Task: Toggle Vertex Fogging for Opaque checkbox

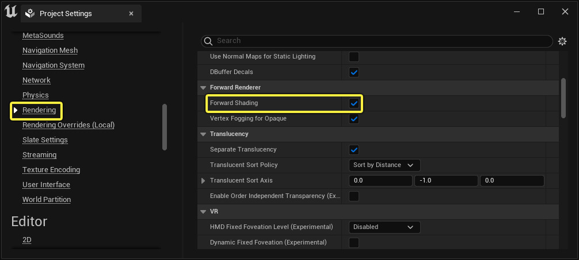Action: coord(354,119)
